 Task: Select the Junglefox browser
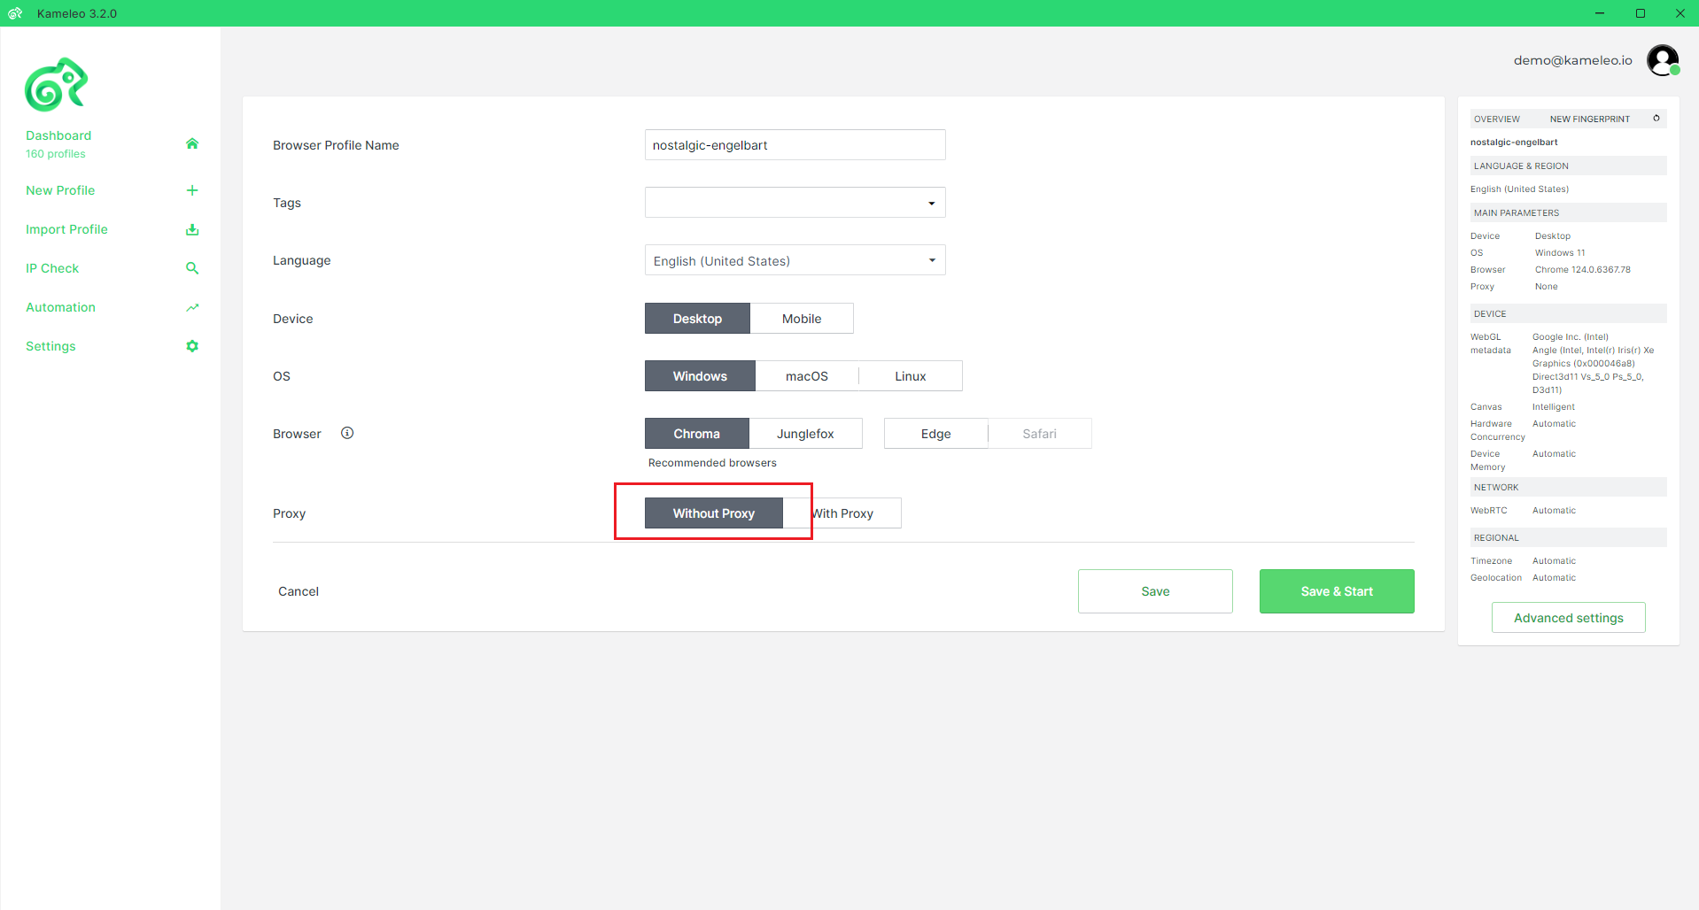click(805, 434)
